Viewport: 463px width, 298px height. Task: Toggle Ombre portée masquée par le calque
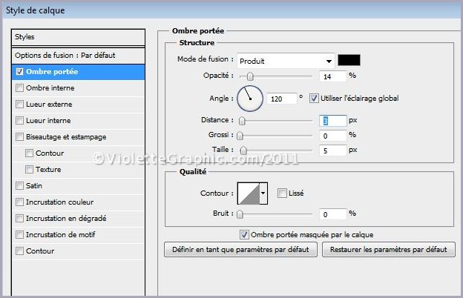pos(245,234)
